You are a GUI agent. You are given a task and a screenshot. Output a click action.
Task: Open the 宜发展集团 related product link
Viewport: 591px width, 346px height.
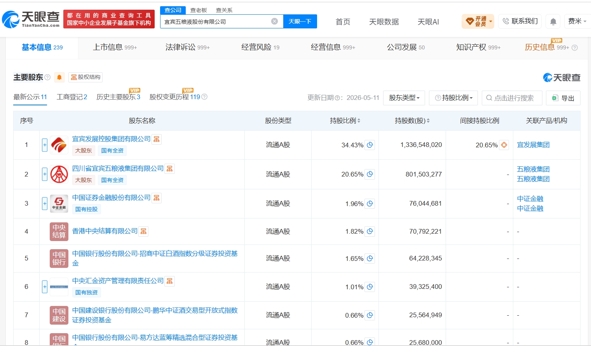coord(533,145)
